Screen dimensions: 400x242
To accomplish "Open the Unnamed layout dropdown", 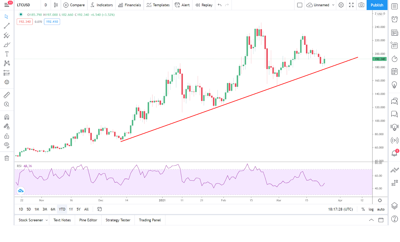I will pos(320,5).
